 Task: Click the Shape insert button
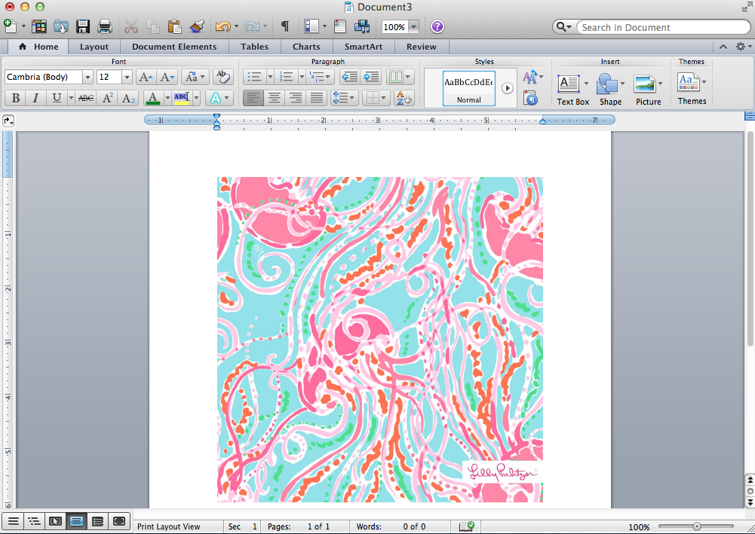click(x=610, y=90)
